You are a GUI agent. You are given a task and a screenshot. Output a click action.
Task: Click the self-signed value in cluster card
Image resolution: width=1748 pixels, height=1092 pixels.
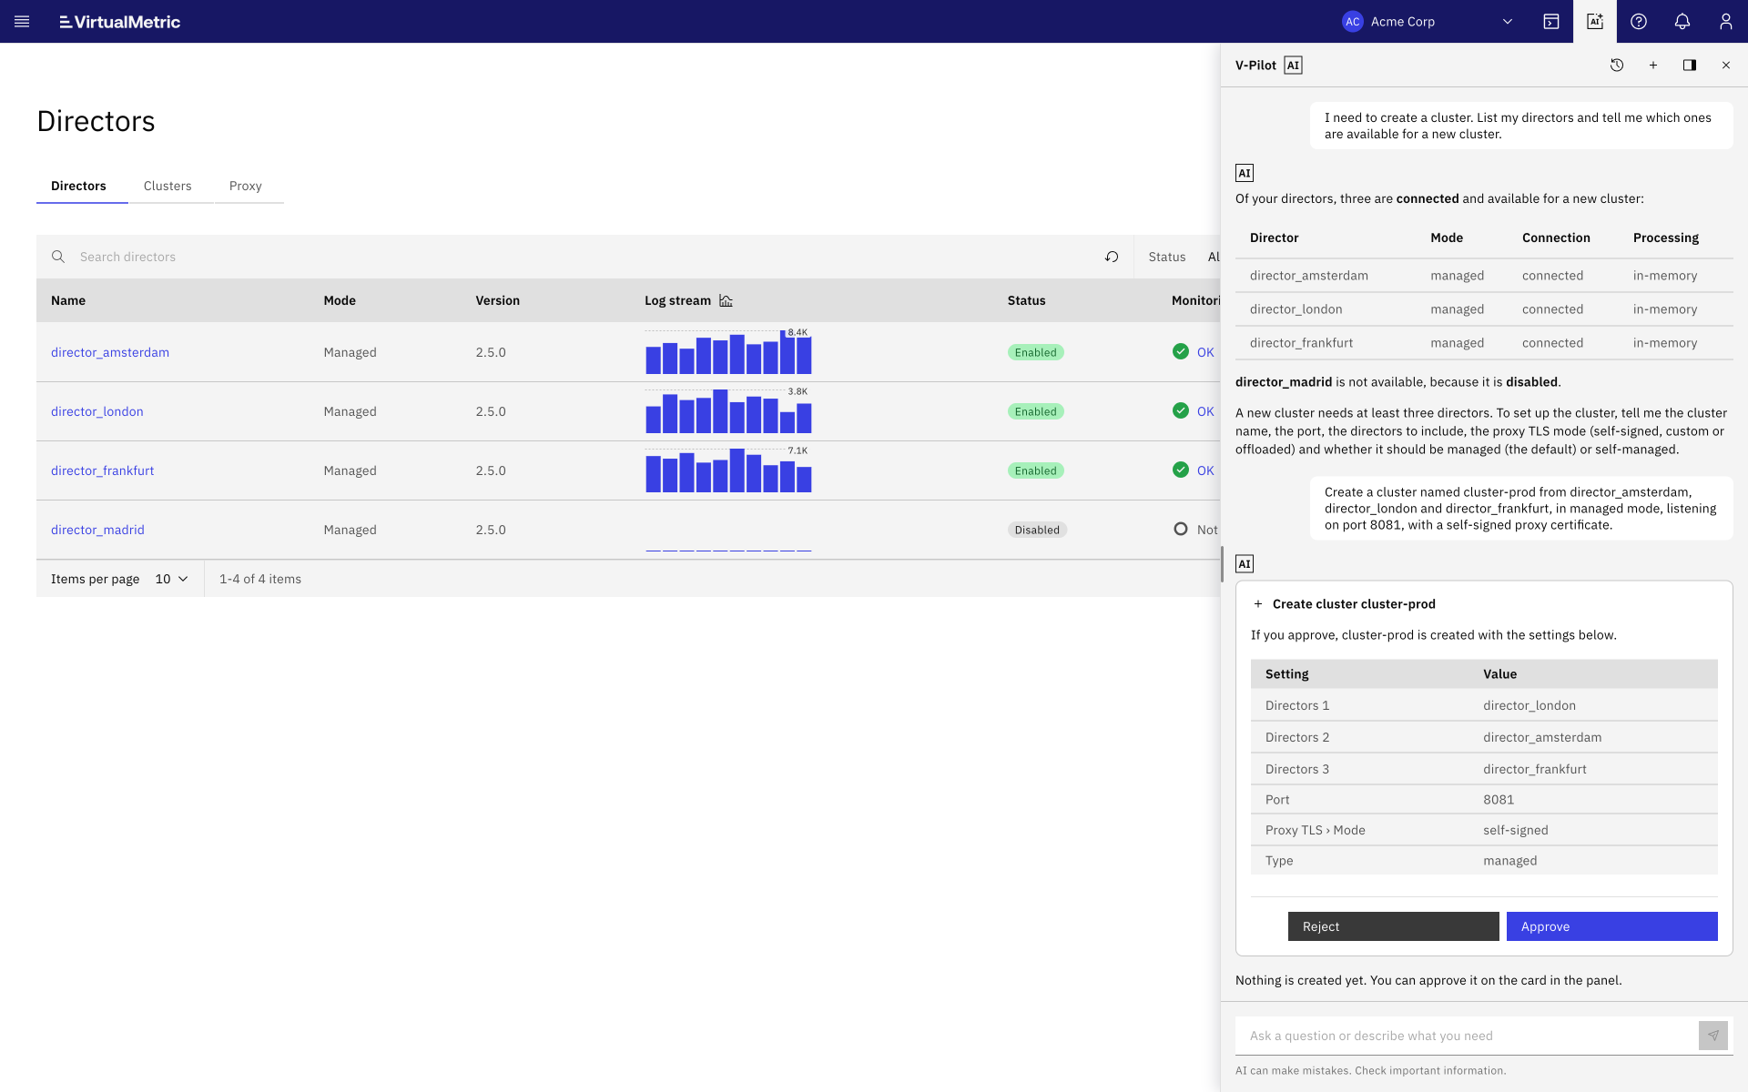pos(1516,830)
